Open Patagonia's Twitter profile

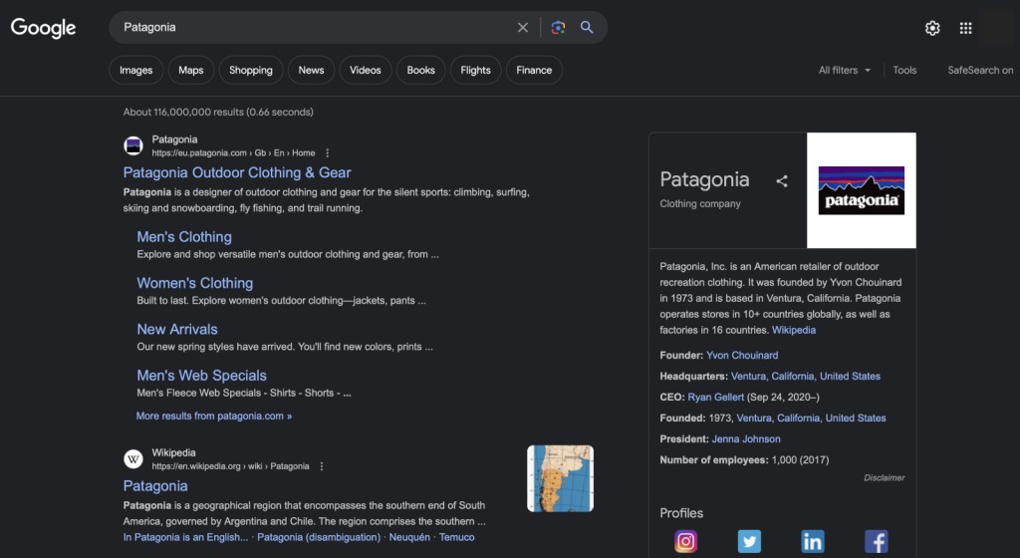tap(749, 541)
